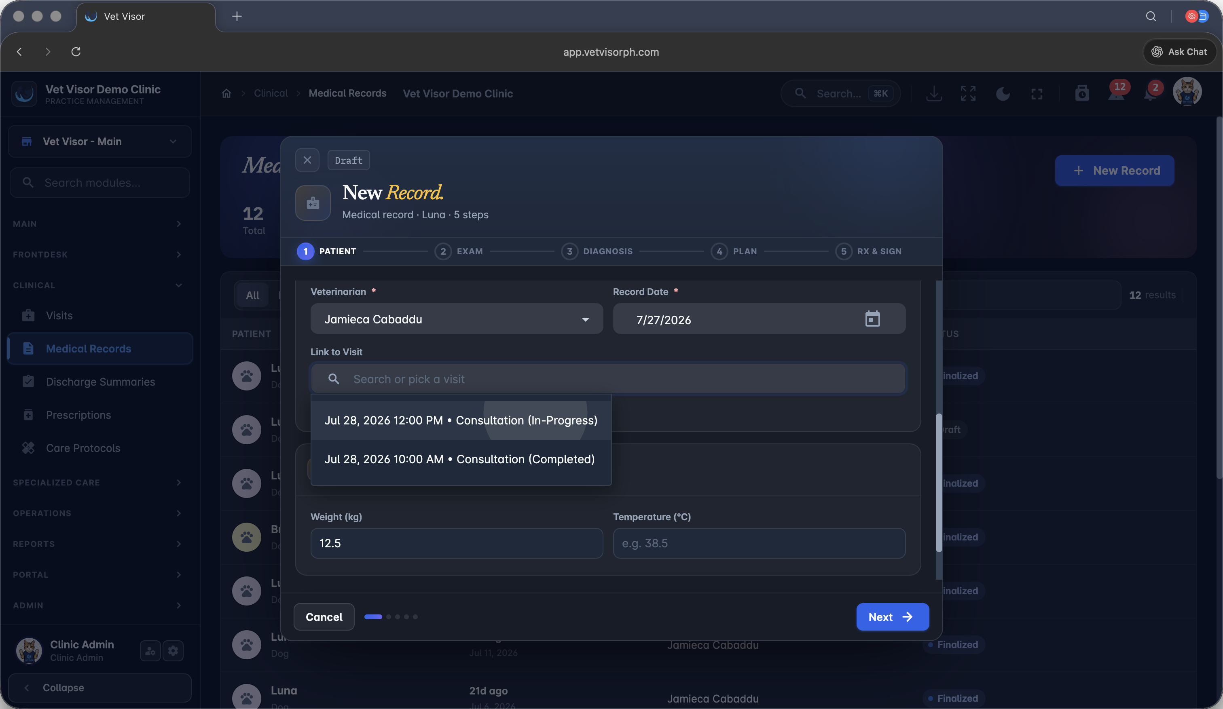
Task: Click the Medical Records breadcrumb
Action: [x=347, y=93]
